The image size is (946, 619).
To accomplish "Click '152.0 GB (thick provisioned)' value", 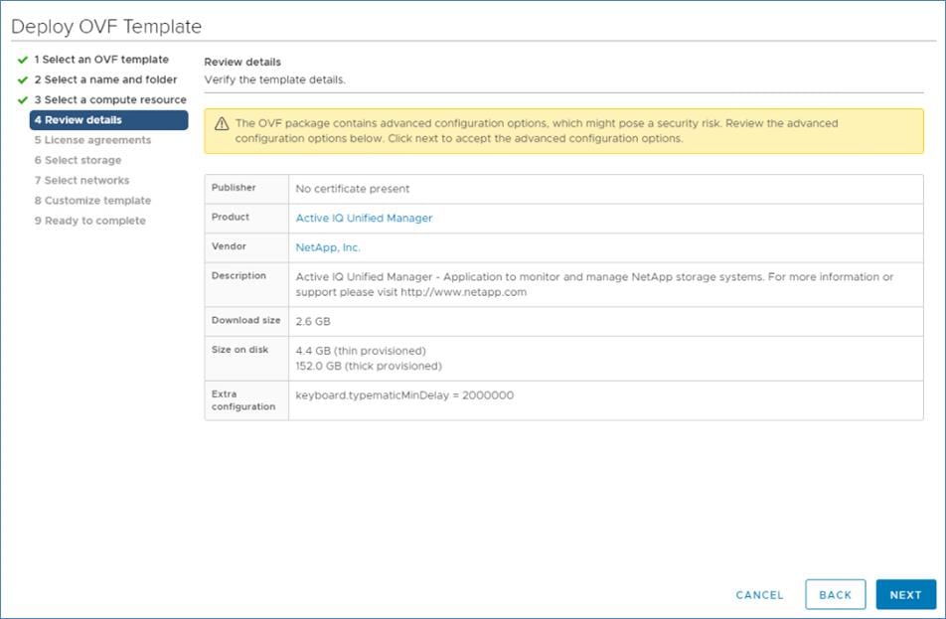I will click(x=369, y=367).
